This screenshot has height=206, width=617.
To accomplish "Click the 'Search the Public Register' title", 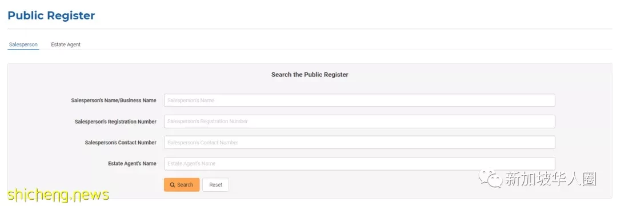I will coord(310,75).
